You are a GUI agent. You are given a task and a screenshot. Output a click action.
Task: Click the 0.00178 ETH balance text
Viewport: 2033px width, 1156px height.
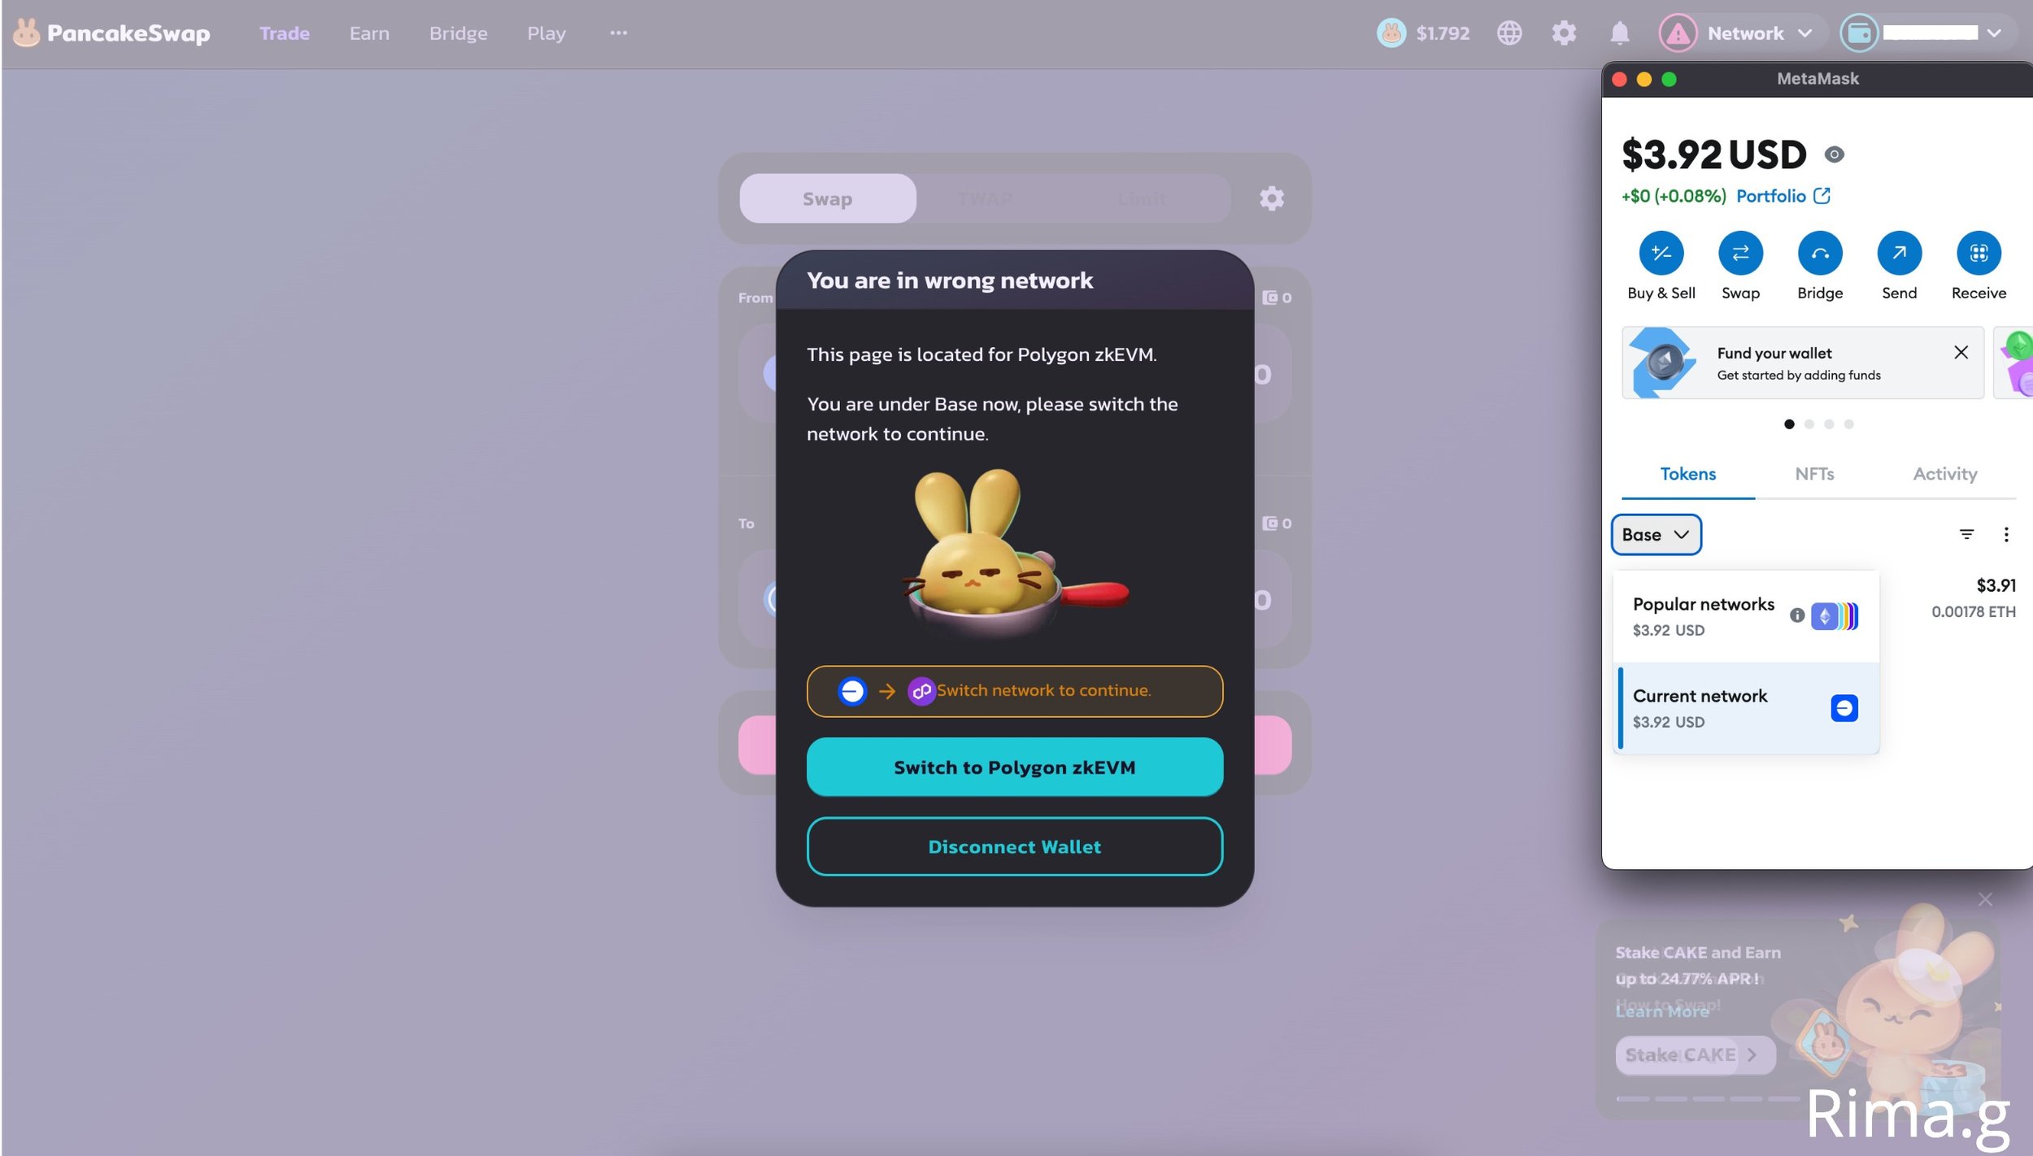coord(1973,611)
